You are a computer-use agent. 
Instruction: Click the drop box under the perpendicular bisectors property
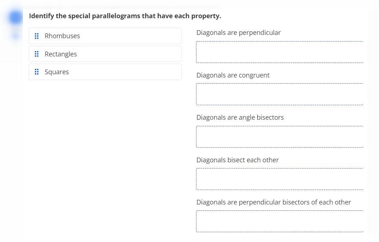coord(280,221)
